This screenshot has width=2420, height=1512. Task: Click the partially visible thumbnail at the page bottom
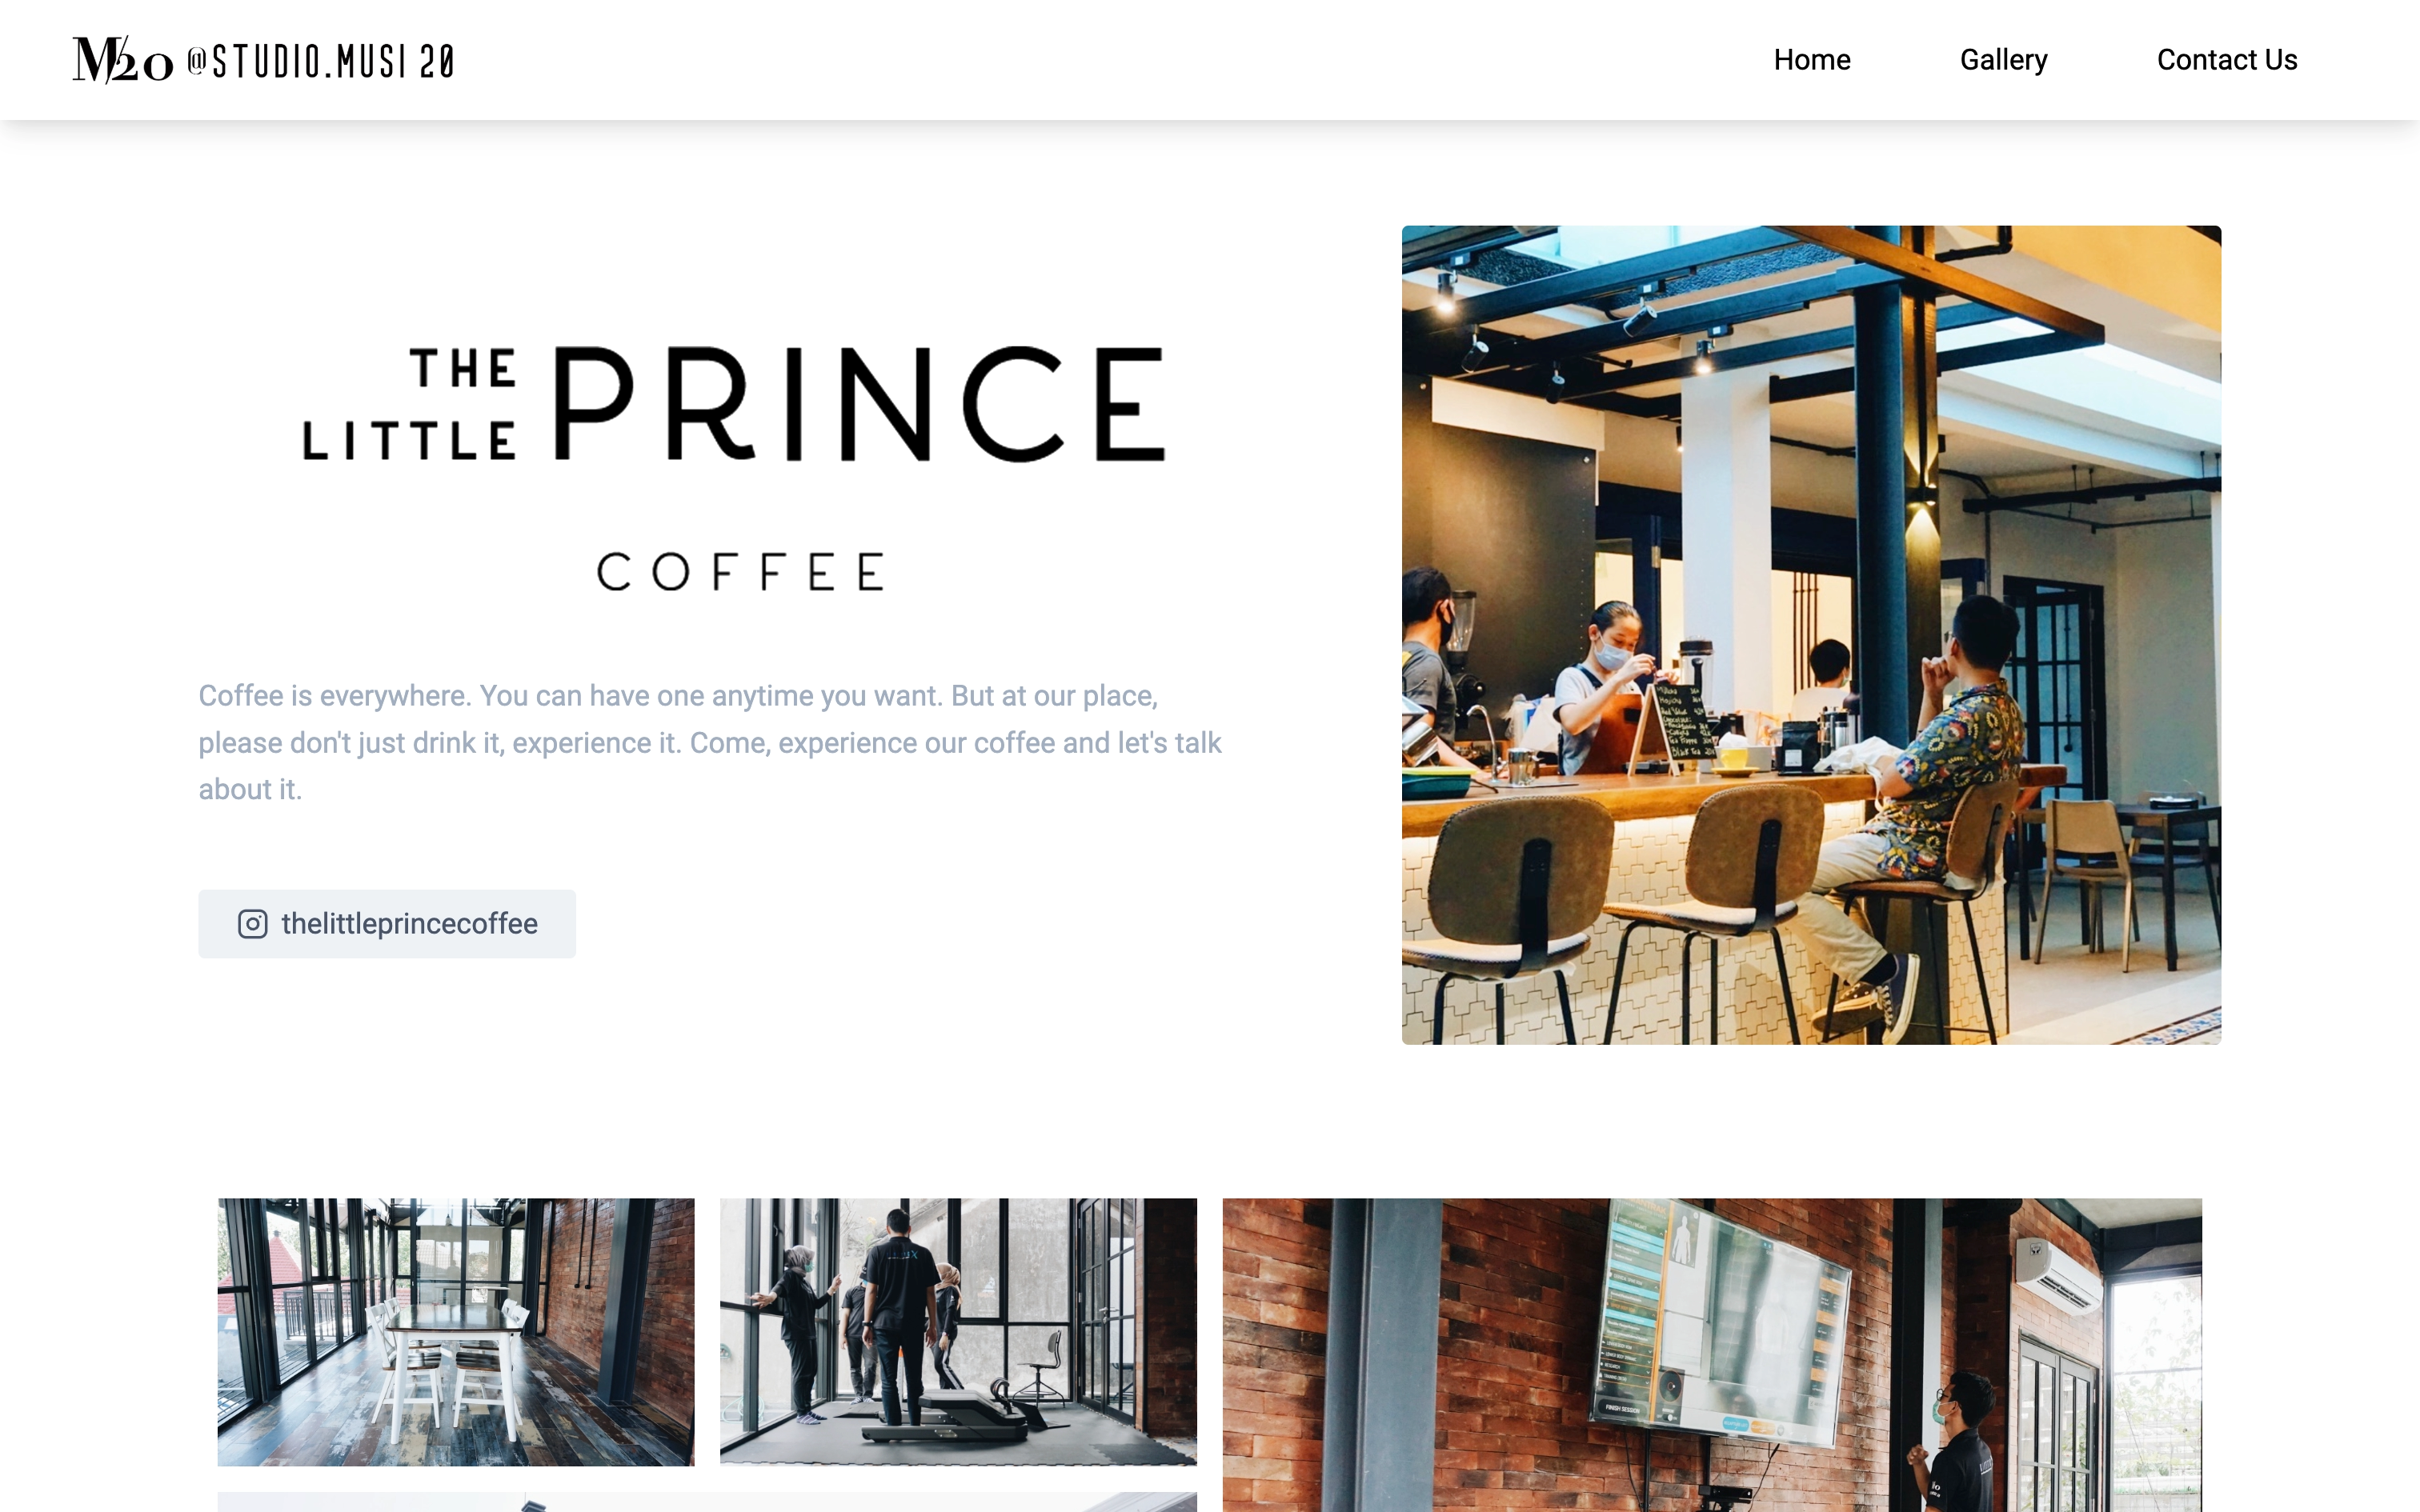707,1502
